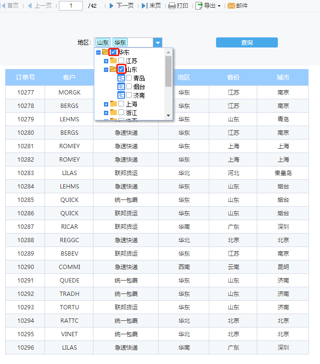
Task: Click customer cell TORTU
Action: 69,307
